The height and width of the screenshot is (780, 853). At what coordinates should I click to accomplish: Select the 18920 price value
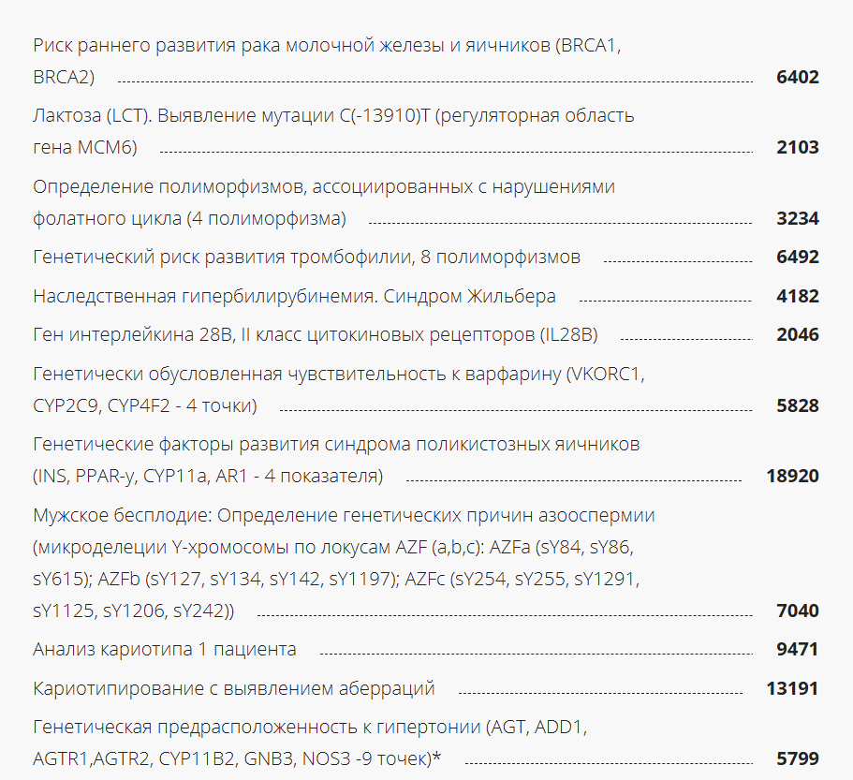tap(792, 476)
